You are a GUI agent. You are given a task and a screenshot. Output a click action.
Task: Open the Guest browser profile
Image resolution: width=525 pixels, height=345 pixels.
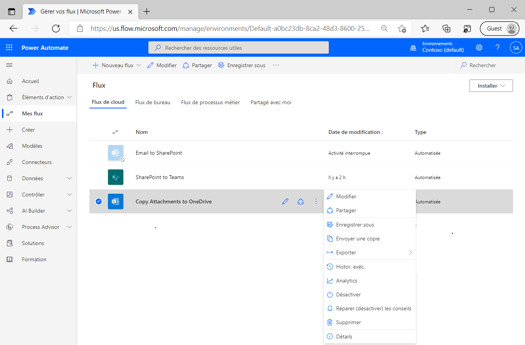click(500, 29)
